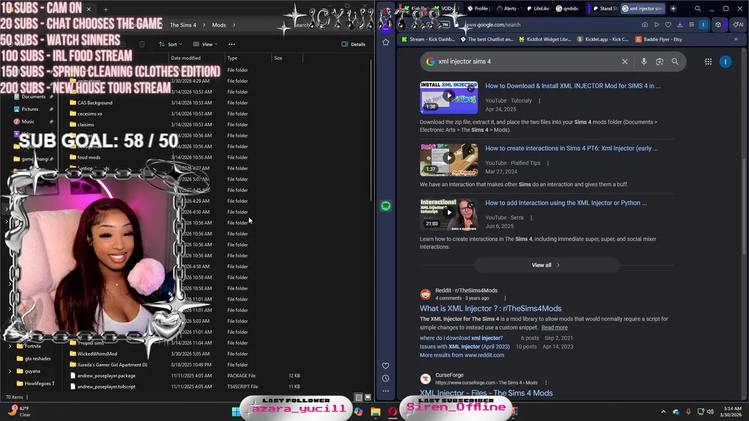749x421 pixels.
Task: Open a new browser tab
Action: [673, 9]
